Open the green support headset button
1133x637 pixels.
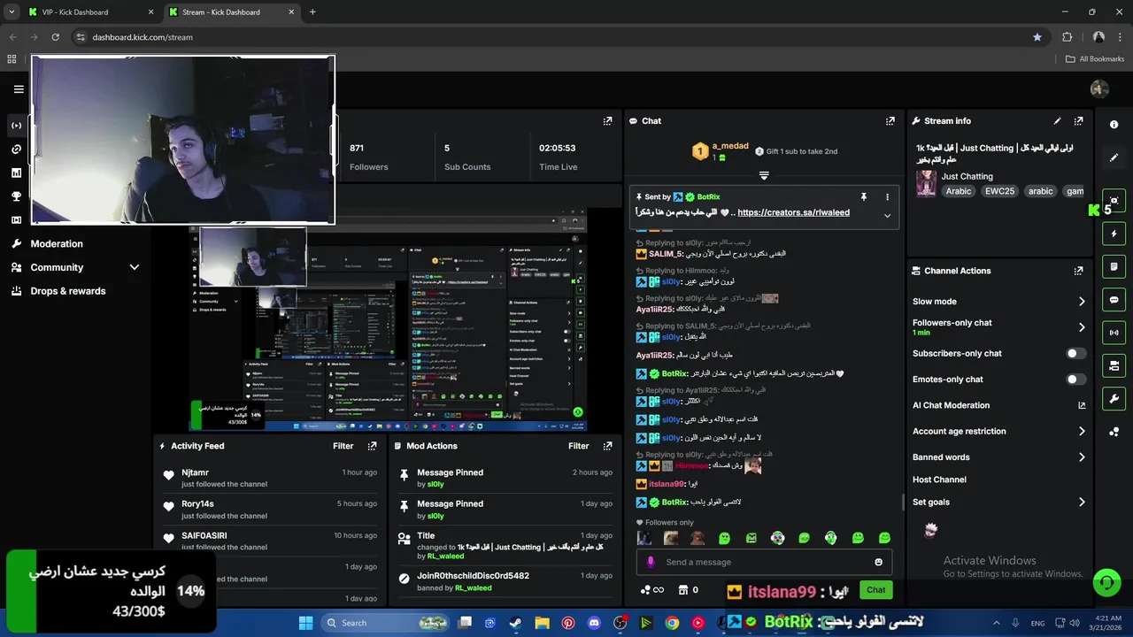[x=1106, y=583]
